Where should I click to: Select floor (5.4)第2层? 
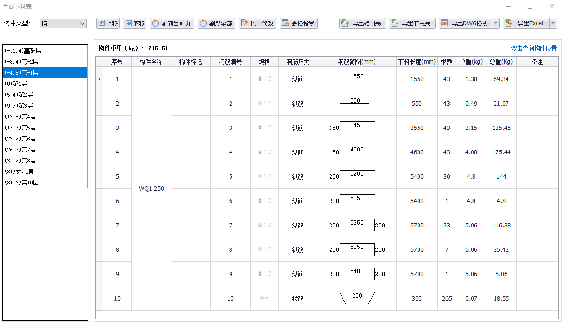[45, 95]
